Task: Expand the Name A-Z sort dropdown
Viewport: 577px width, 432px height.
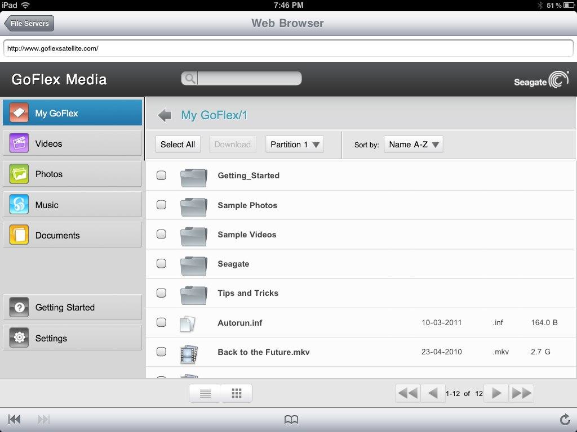Action: coord(414,145)
